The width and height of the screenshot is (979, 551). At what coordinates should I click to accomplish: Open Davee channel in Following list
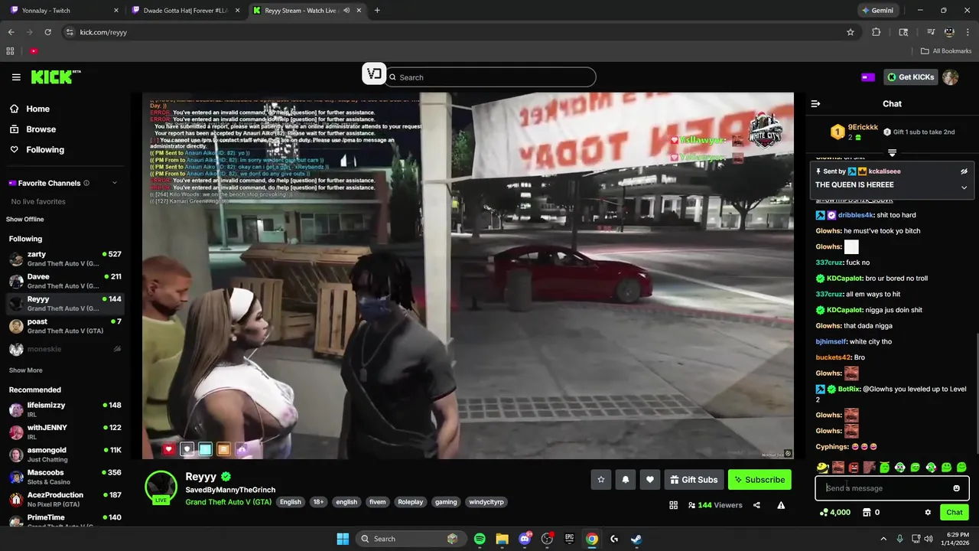coord(65,282)
